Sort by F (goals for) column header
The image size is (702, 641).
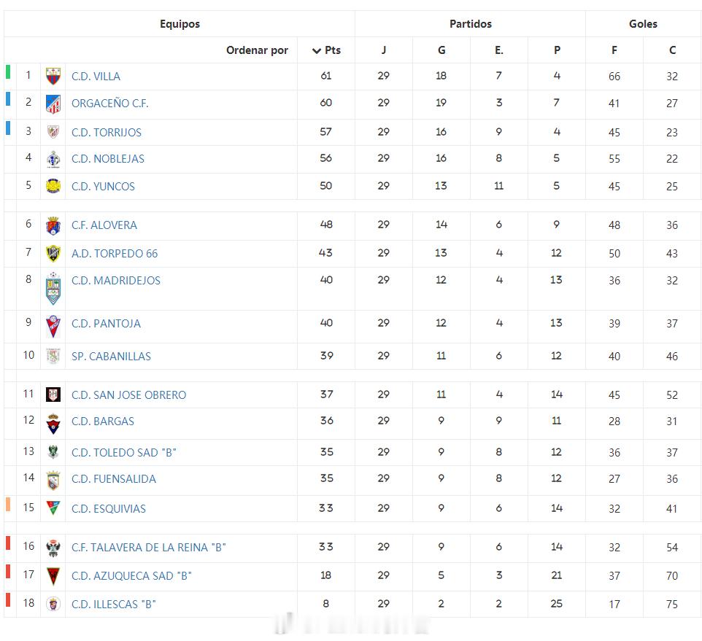(x=614, y=50)
